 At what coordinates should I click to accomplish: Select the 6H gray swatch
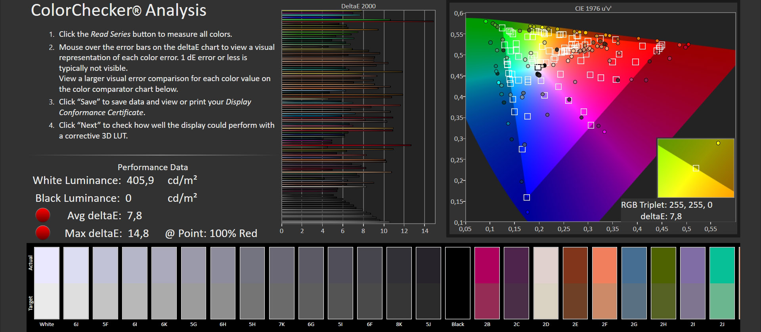(x=223, y=283)
